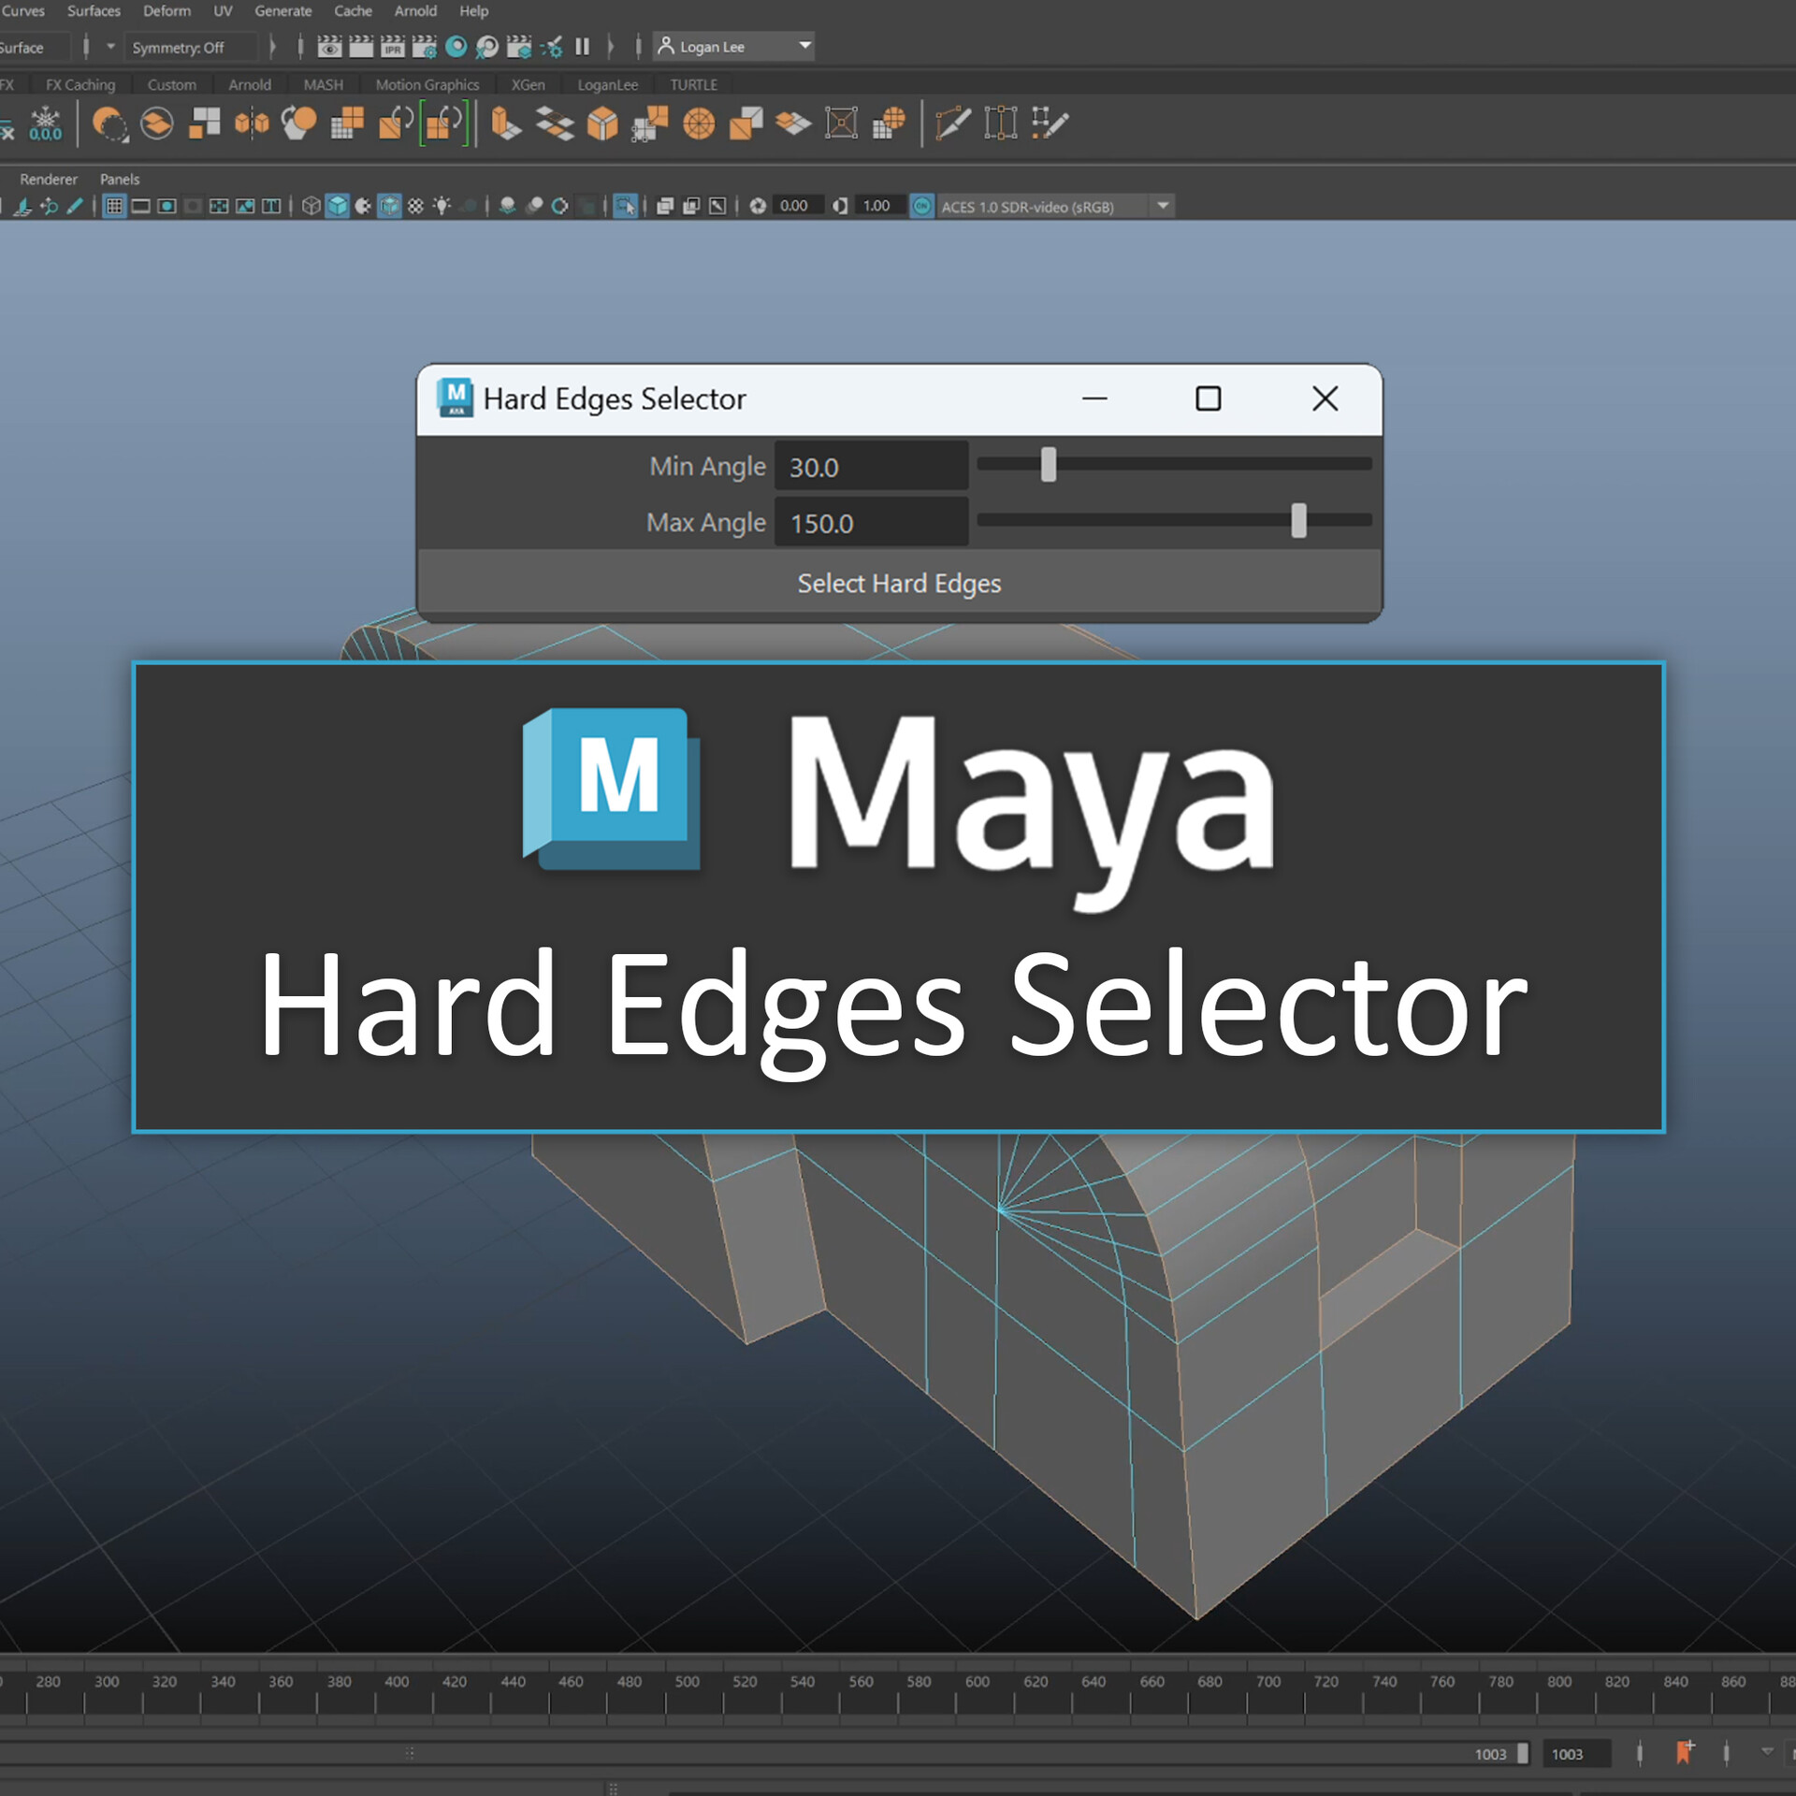Toggle the ON color management button
This screenshot has width=1796, height=1796.
[x=921, y=207]
